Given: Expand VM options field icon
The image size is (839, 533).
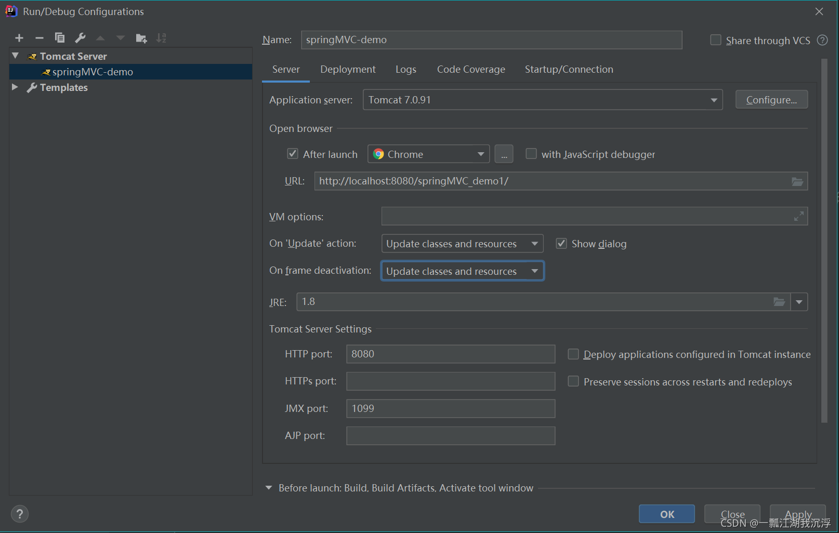Looking at the screenshot, I should [799, 216].
